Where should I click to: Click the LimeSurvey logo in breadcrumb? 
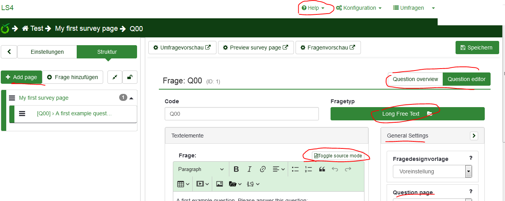[5, 28]
